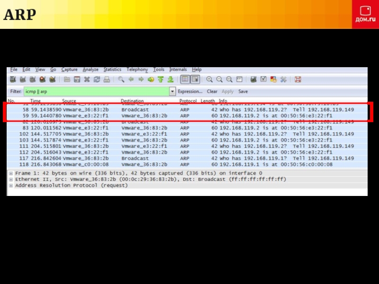379x284 pixels.
Task: Open the Telephony menu
Action: click(137, 70)
